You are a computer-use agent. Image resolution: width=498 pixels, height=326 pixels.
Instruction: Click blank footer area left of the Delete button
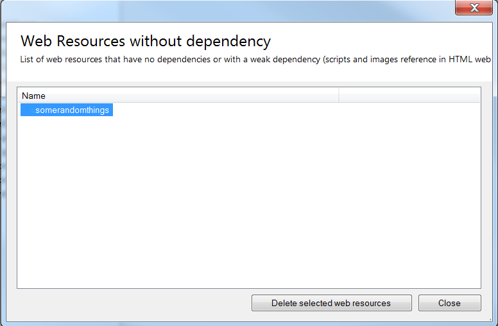(x=128, y=303)
